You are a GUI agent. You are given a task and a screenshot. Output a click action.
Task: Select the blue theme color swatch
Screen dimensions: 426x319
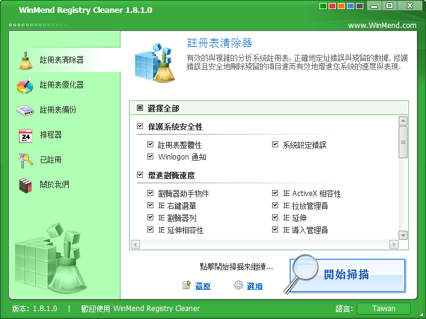tap(351, 6)
